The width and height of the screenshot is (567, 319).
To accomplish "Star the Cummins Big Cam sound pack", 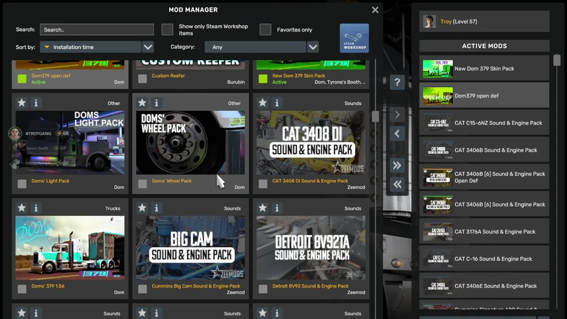I will 142,208.
